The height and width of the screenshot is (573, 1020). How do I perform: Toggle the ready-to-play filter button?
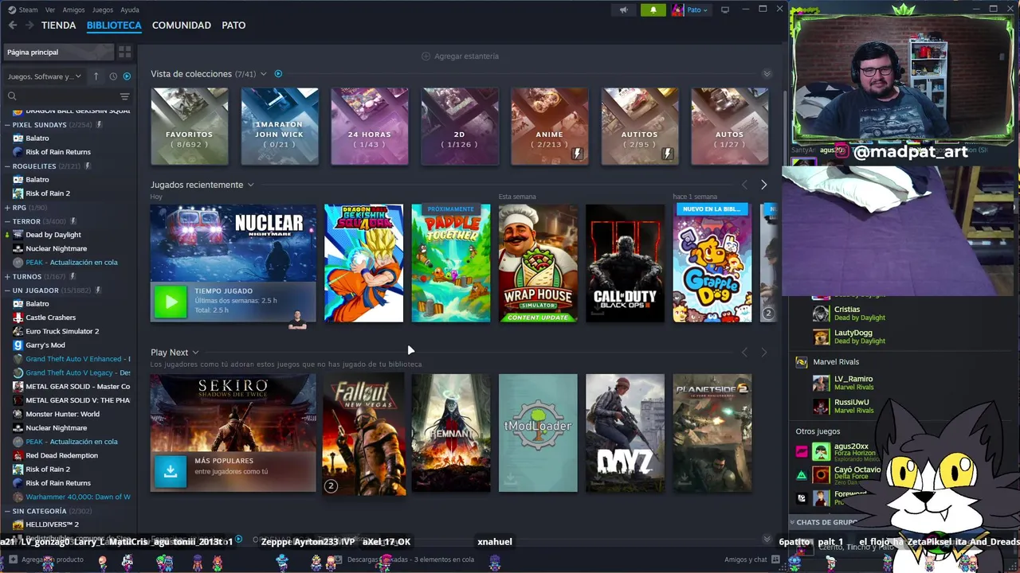point(127,76)
